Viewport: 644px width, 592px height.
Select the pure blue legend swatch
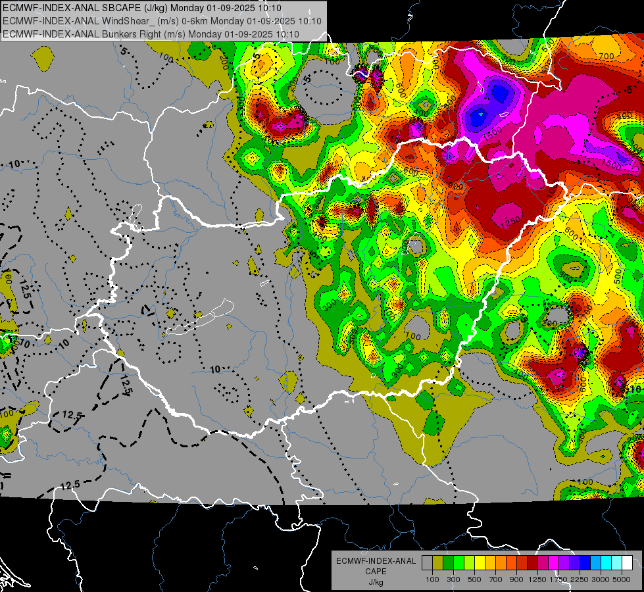click(585, 563)
